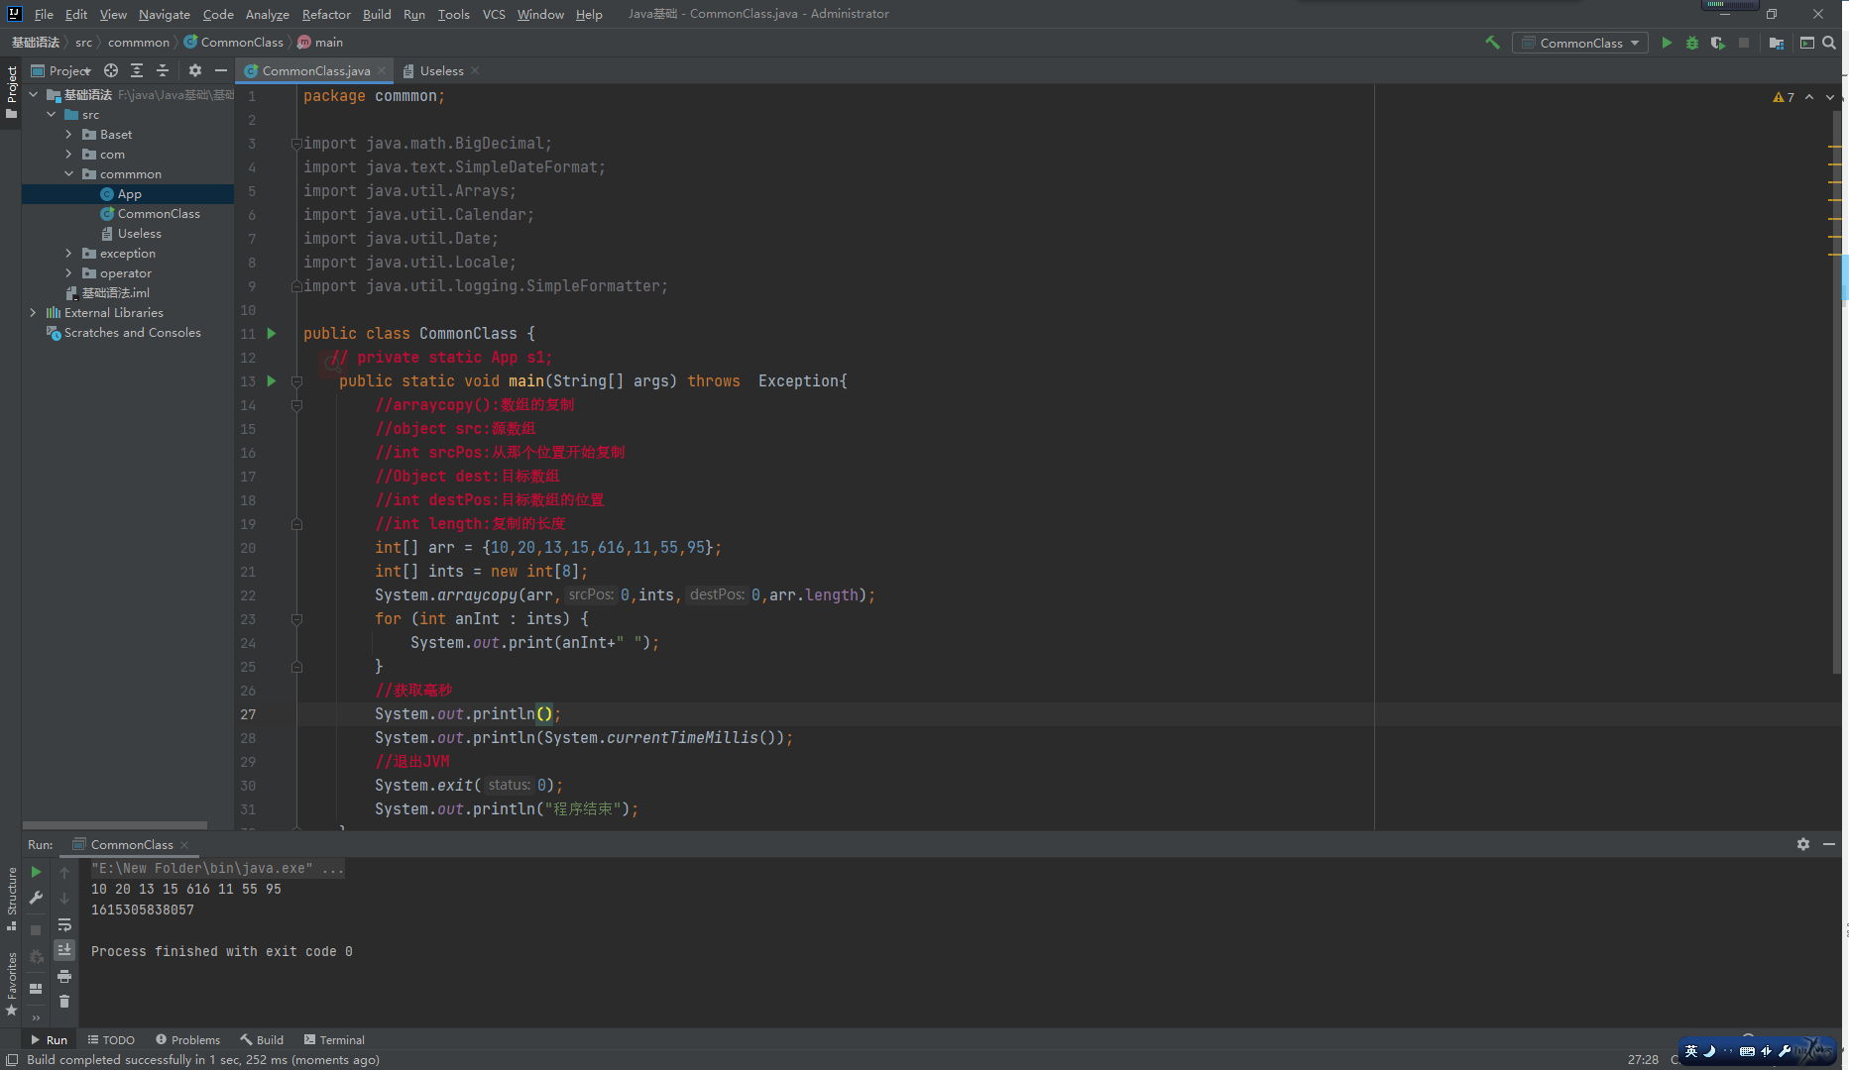Screen dimensions: 1849x1070
Task: Open Project Structure dialog icon
Action: point(1777,43)
